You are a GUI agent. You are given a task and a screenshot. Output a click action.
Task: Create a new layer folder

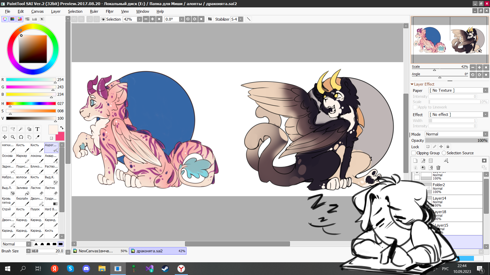431,160
